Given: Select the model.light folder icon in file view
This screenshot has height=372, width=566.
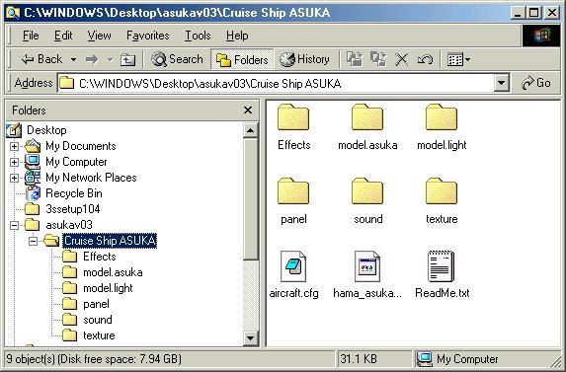Looking at the screenshot, I should click(x=442, y=117).
